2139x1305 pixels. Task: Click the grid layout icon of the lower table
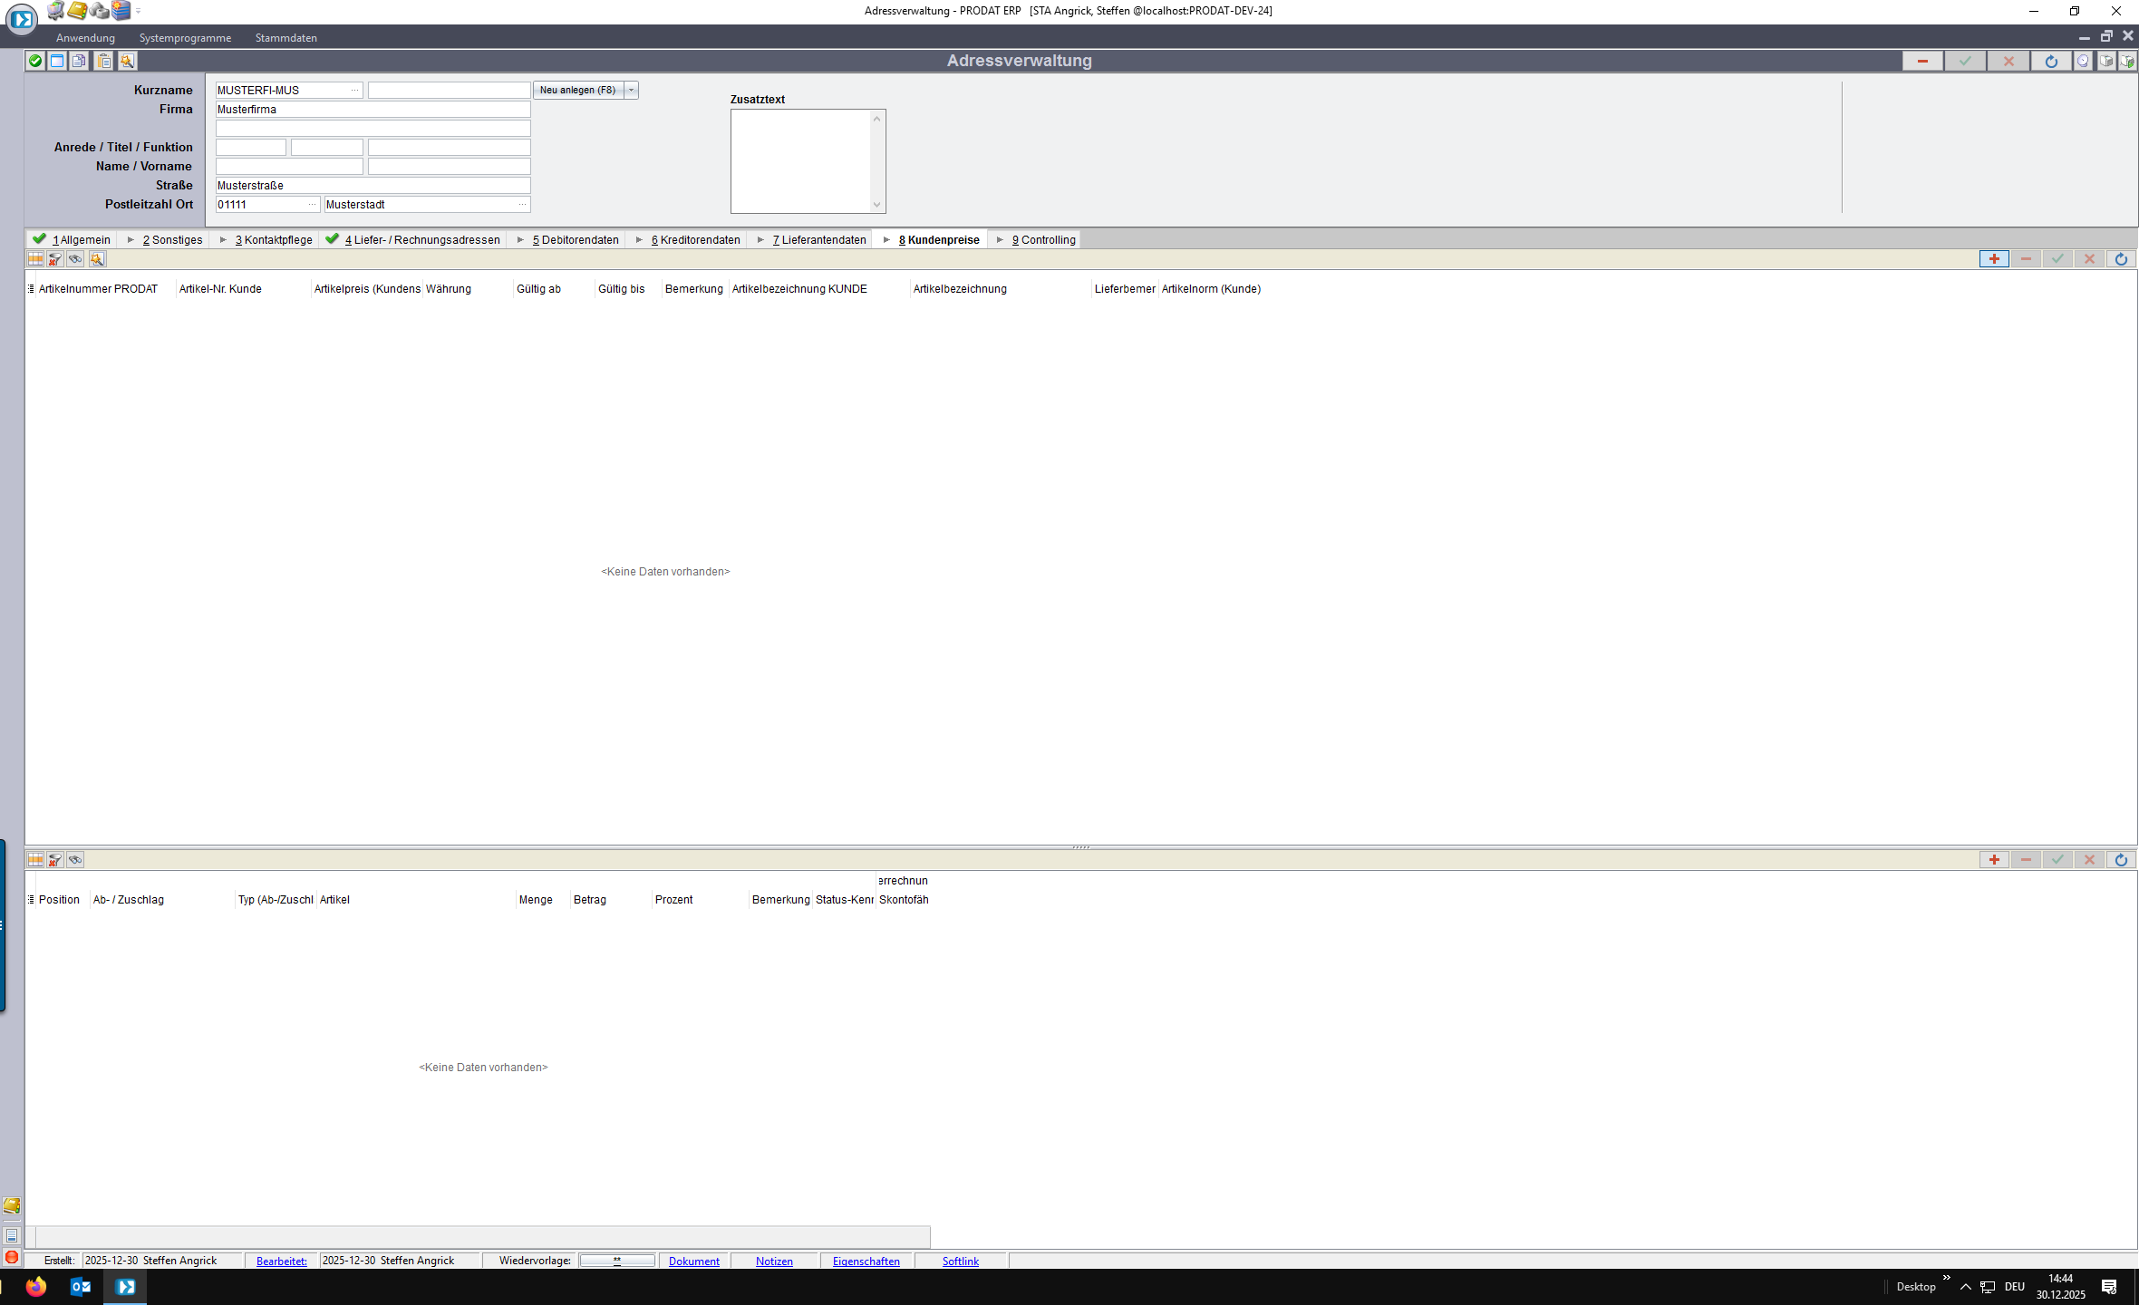35,860
